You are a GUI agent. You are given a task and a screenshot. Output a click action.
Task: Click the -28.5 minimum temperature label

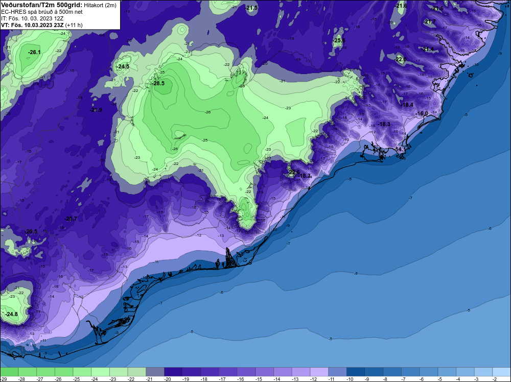158,83
